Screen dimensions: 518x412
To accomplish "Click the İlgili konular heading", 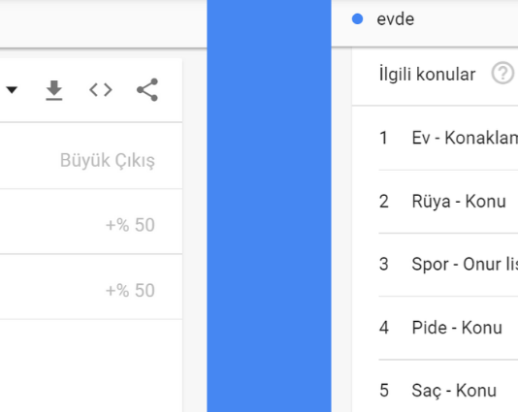I will tap(427, 74).
